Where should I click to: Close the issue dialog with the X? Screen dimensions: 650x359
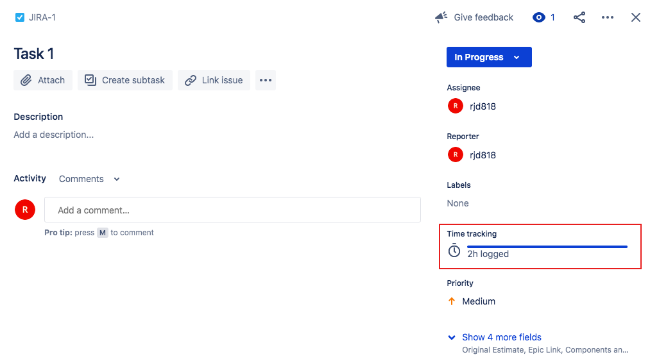(x=635, y=17)
